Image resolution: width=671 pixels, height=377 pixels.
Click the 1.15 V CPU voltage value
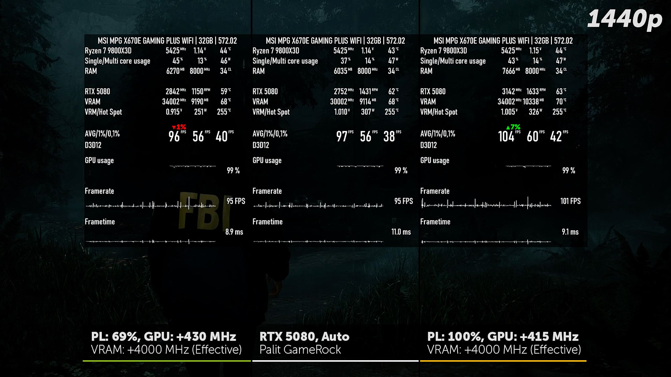tap(536, 51)
